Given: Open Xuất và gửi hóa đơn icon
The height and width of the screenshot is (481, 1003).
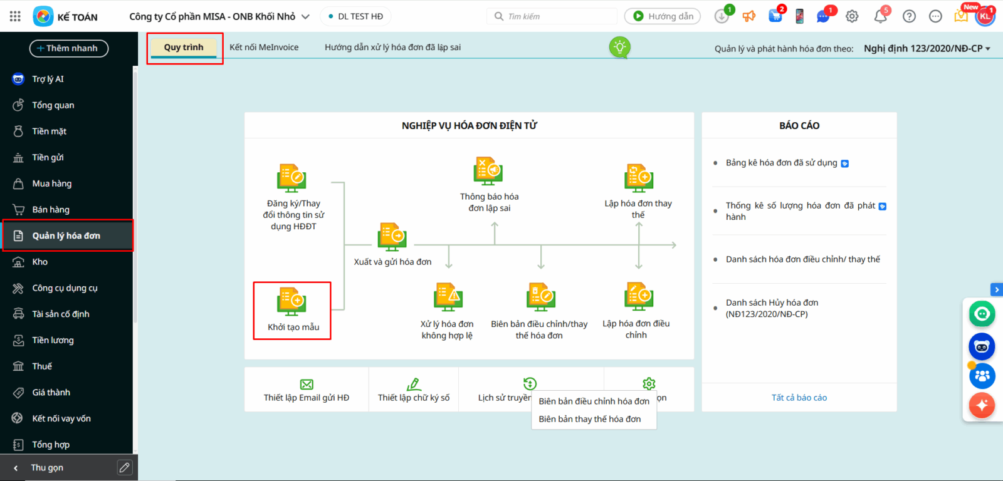Looking at the screenshot, I should pyautogui.click(x=392, y=237).
